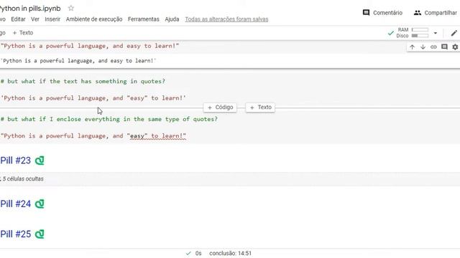Select the Pill #25 heading

(16, 234)
